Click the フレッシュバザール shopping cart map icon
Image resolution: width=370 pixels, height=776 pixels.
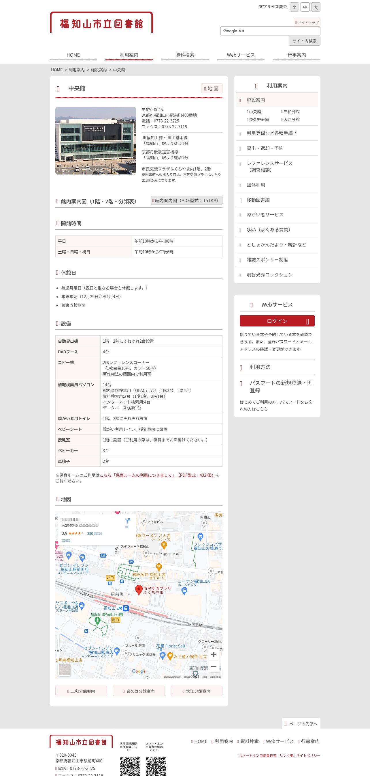[201, 537]
